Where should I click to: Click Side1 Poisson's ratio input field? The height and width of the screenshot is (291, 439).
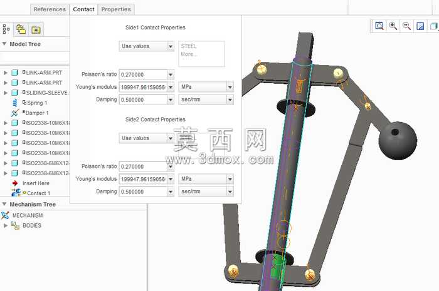pos(143,74)
